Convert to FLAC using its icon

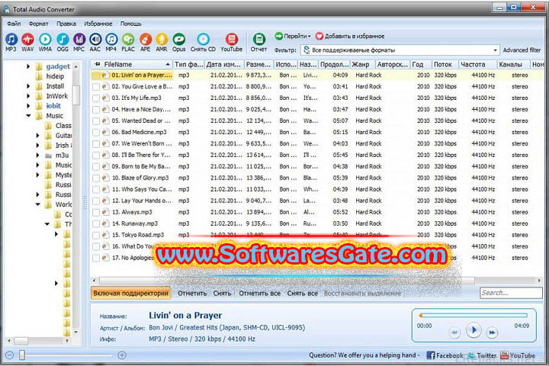coord(128,42)
